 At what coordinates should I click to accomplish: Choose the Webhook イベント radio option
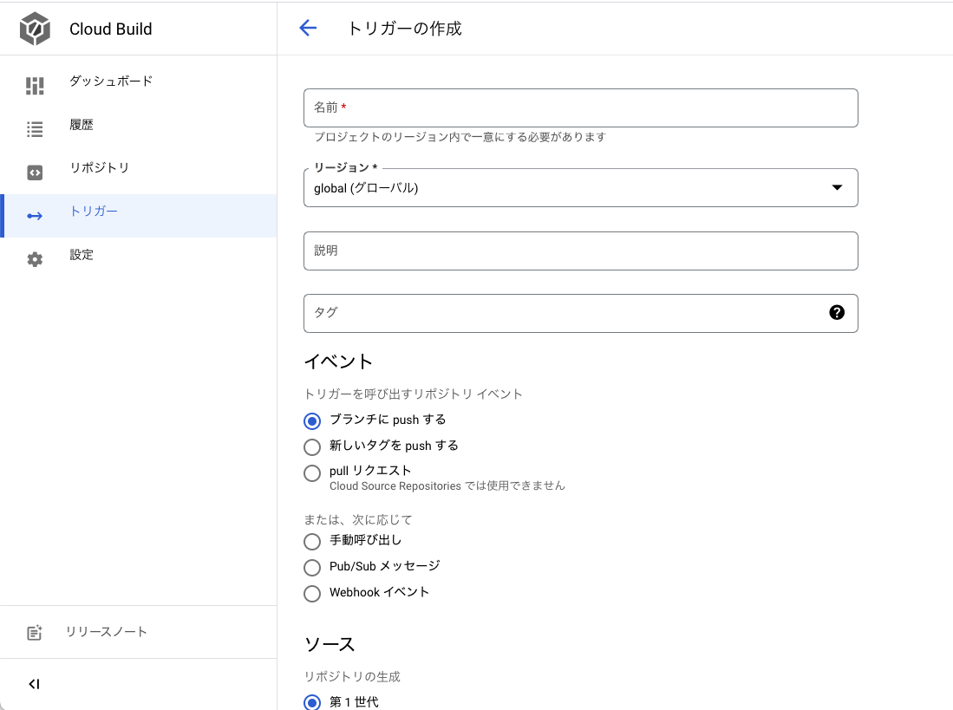312,594
